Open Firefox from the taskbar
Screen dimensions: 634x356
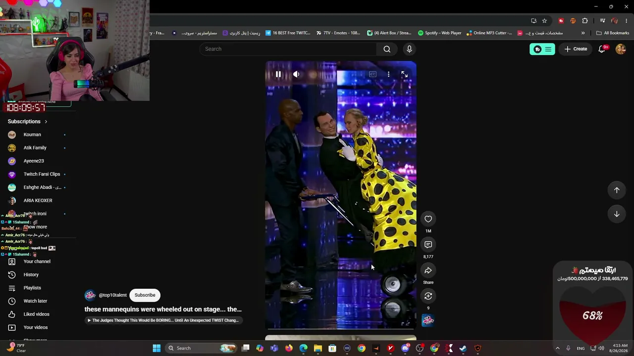point(289,348)
